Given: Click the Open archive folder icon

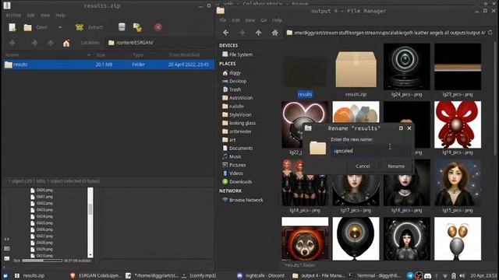Looking at the screenshot, I should tap(28, 27).
